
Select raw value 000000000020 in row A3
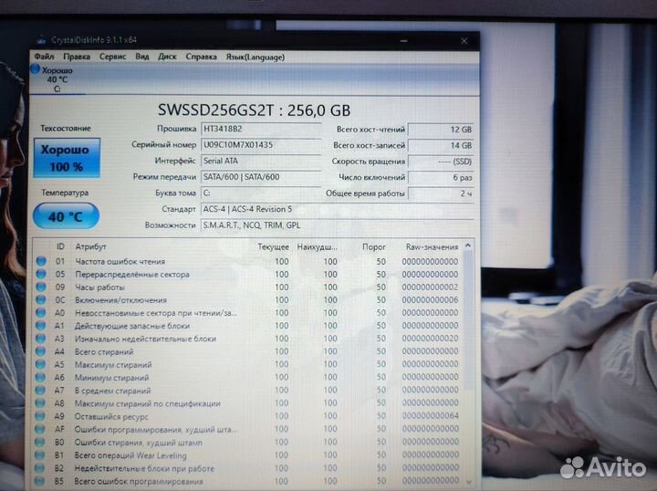(x=431, y=339)
